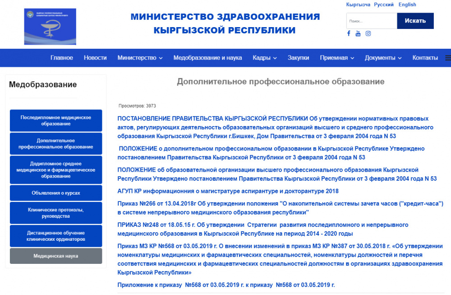Click the YouTube channel icon
This screenshot has width=451, height=295.
358,33
